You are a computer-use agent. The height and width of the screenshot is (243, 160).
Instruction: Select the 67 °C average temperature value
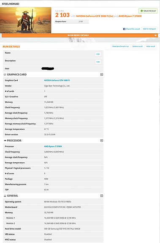(46, 129)
